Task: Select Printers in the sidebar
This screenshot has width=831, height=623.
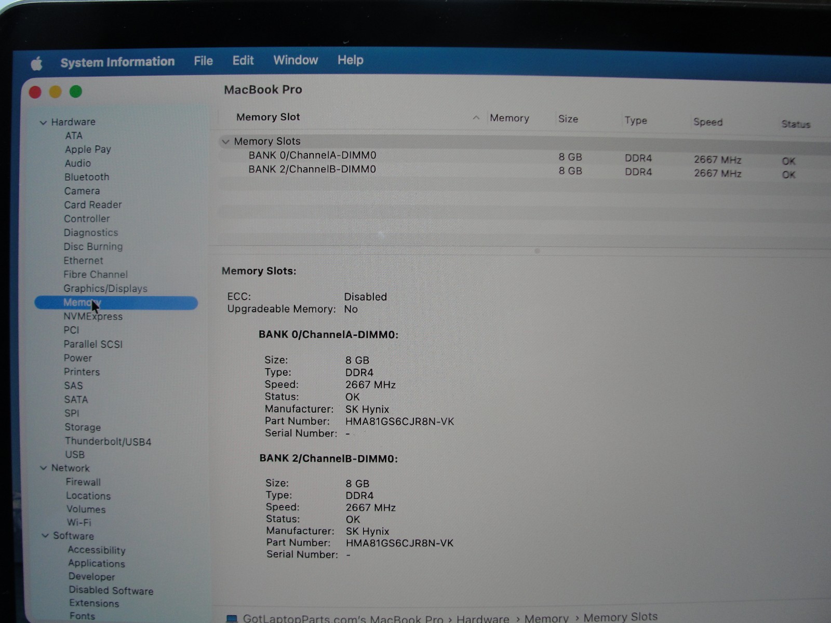Action: [82, 372]
